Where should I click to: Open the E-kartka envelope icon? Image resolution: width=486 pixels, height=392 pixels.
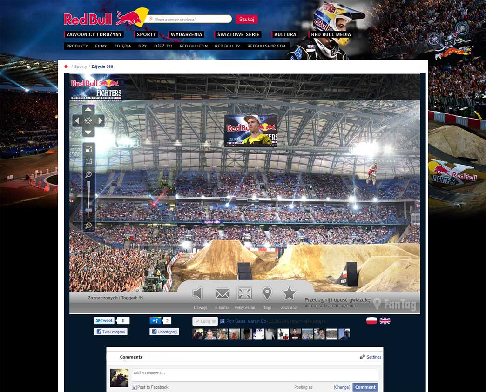(222, 293)
